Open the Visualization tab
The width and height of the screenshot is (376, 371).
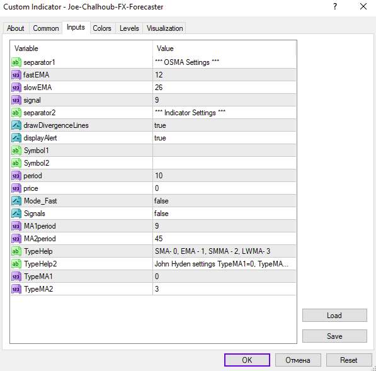pos(165,28)
